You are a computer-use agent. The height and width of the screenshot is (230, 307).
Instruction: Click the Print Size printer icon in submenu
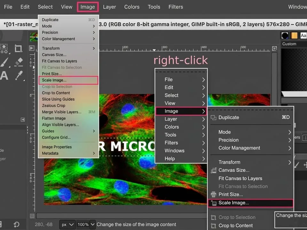coord(213,195)
